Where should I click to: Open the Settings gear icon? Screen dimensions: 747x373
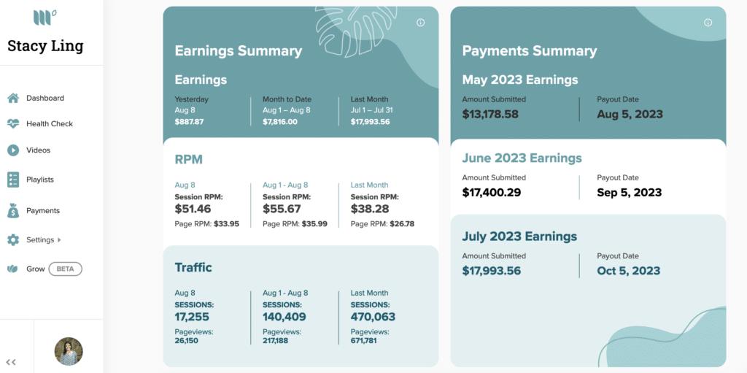[13, 240]
